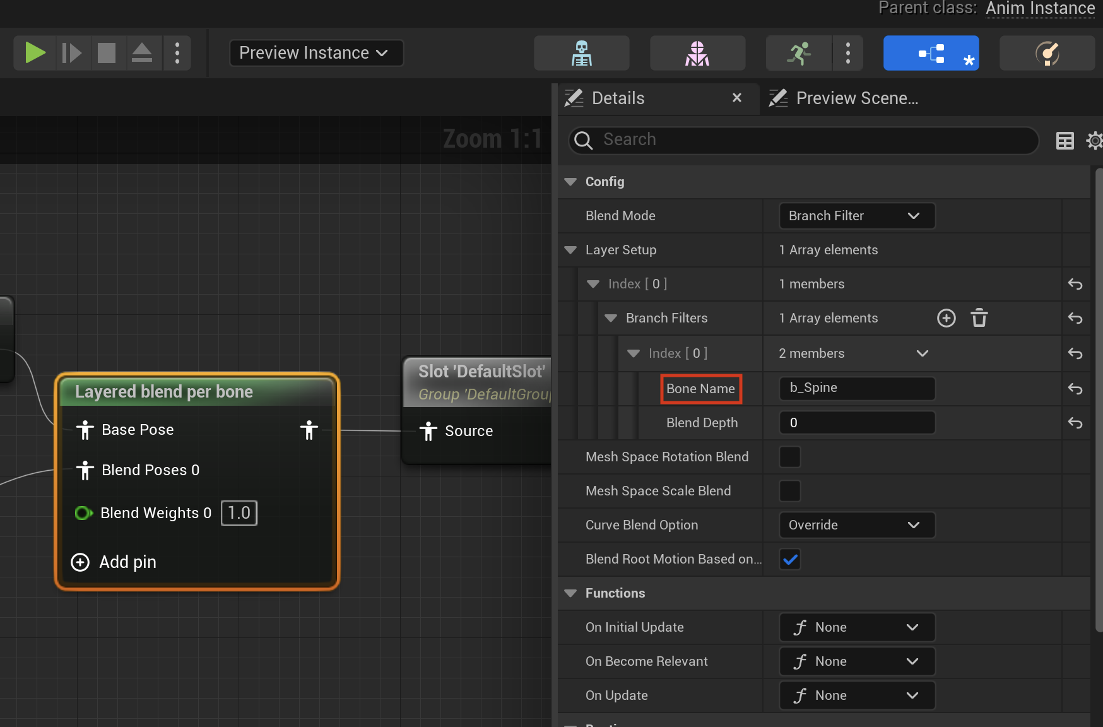Click the frame advance step button

click(71, 52)
